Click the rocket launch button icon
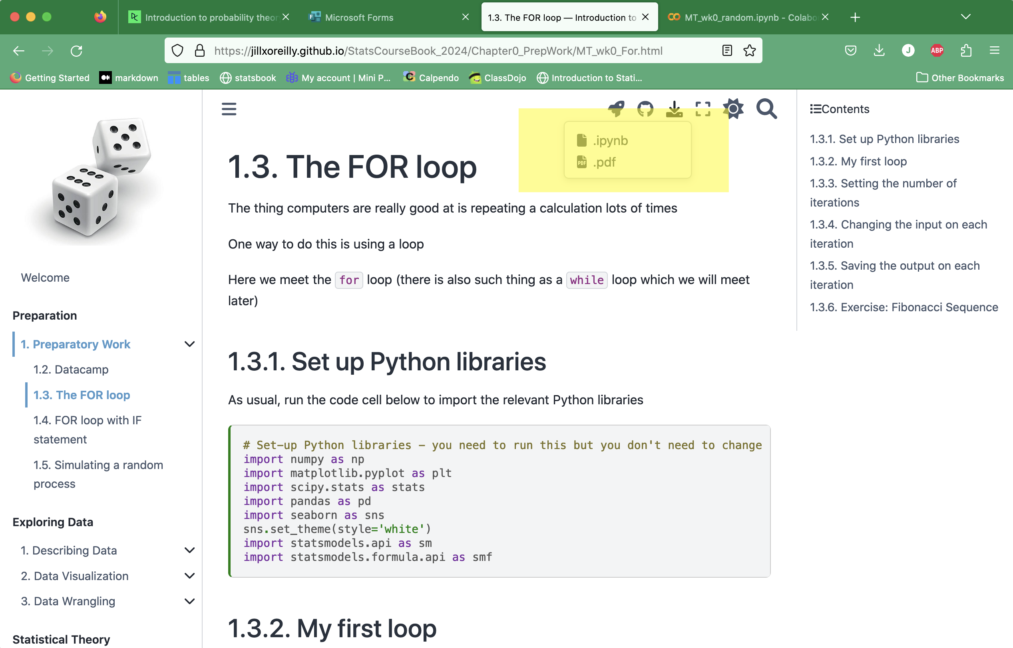 pos(616,109)
